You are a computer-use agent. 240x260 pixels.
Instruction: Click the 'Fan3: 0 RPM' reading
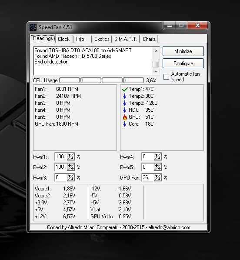pos(53,103)
